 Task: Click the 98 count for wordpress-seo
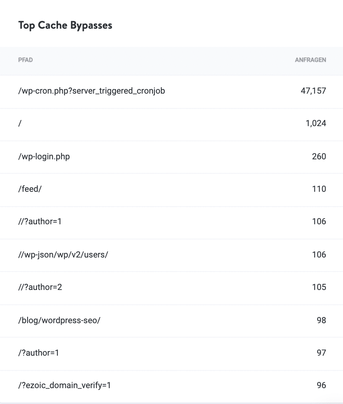[321, 320]
